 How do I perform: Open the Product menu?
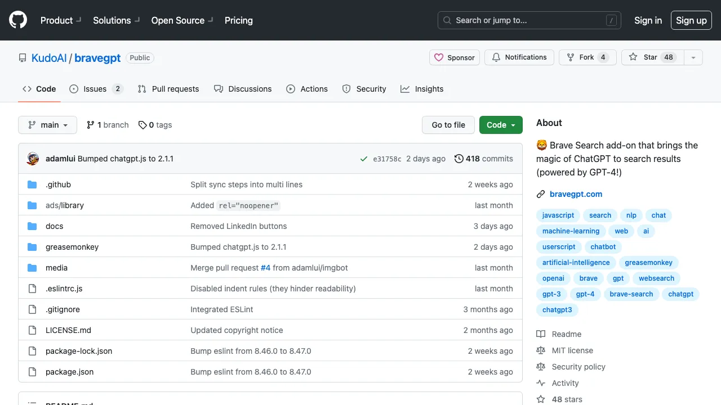pyautogui.click(x=61, y=20)
